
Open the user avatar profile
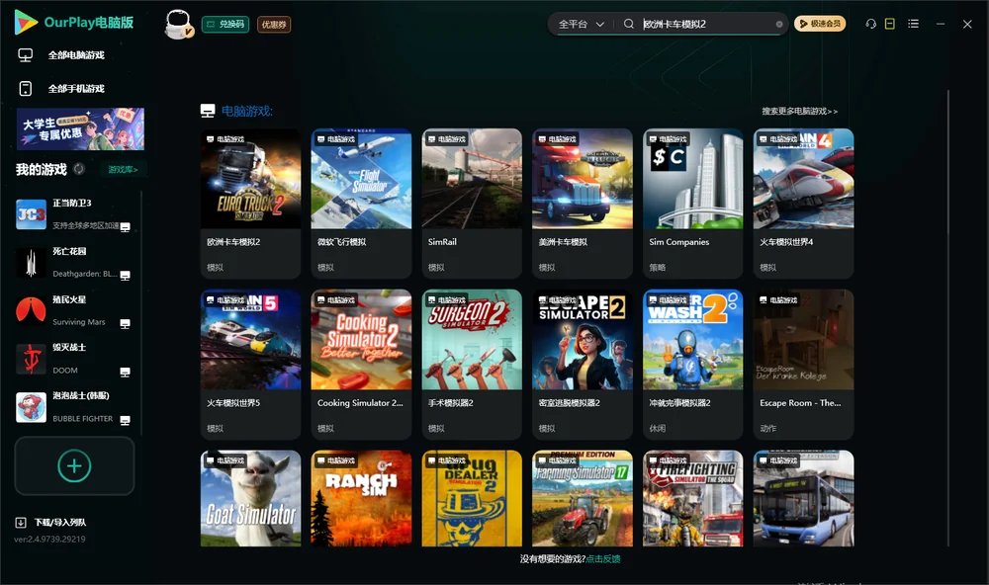(178, 24)
